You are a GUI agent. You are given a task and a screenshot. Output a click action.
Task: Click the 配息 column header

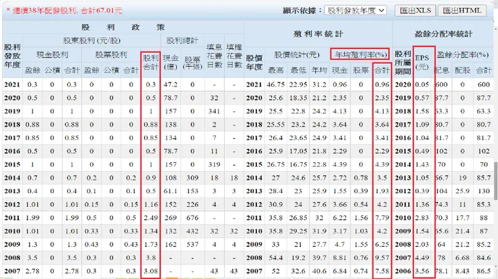pos(442,70)
